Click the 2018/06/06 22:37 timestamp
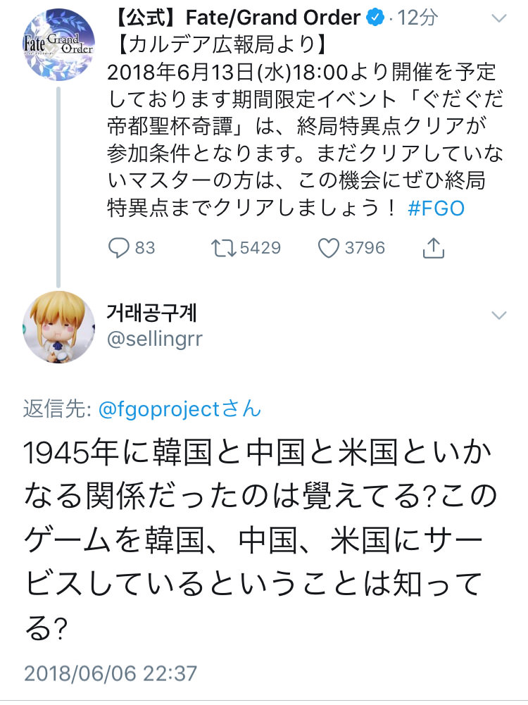528x705 pixels. coord(111,673)
